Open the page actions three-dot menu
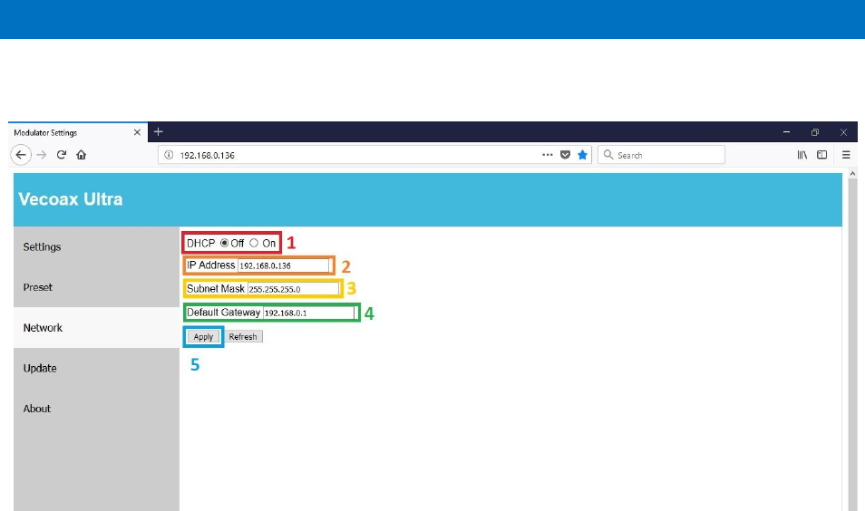This screenshot has width=865, height=511. 548,155
